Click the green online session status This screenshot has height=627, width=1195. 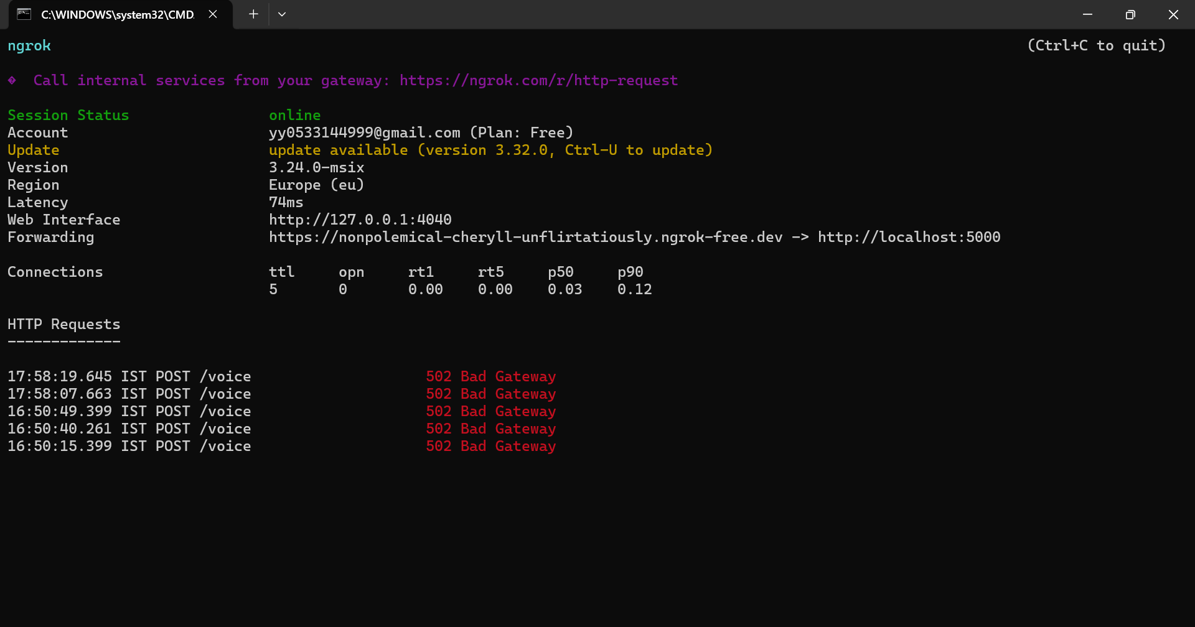(294, 115)
